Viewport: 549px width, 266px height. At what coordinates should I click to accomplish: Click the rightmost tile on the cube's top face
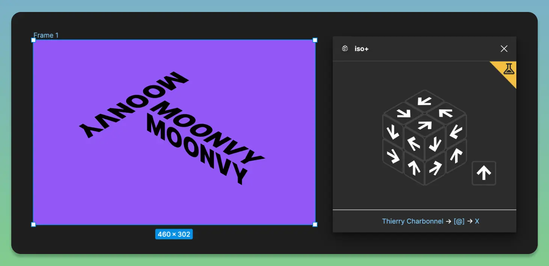click(445, 113)
